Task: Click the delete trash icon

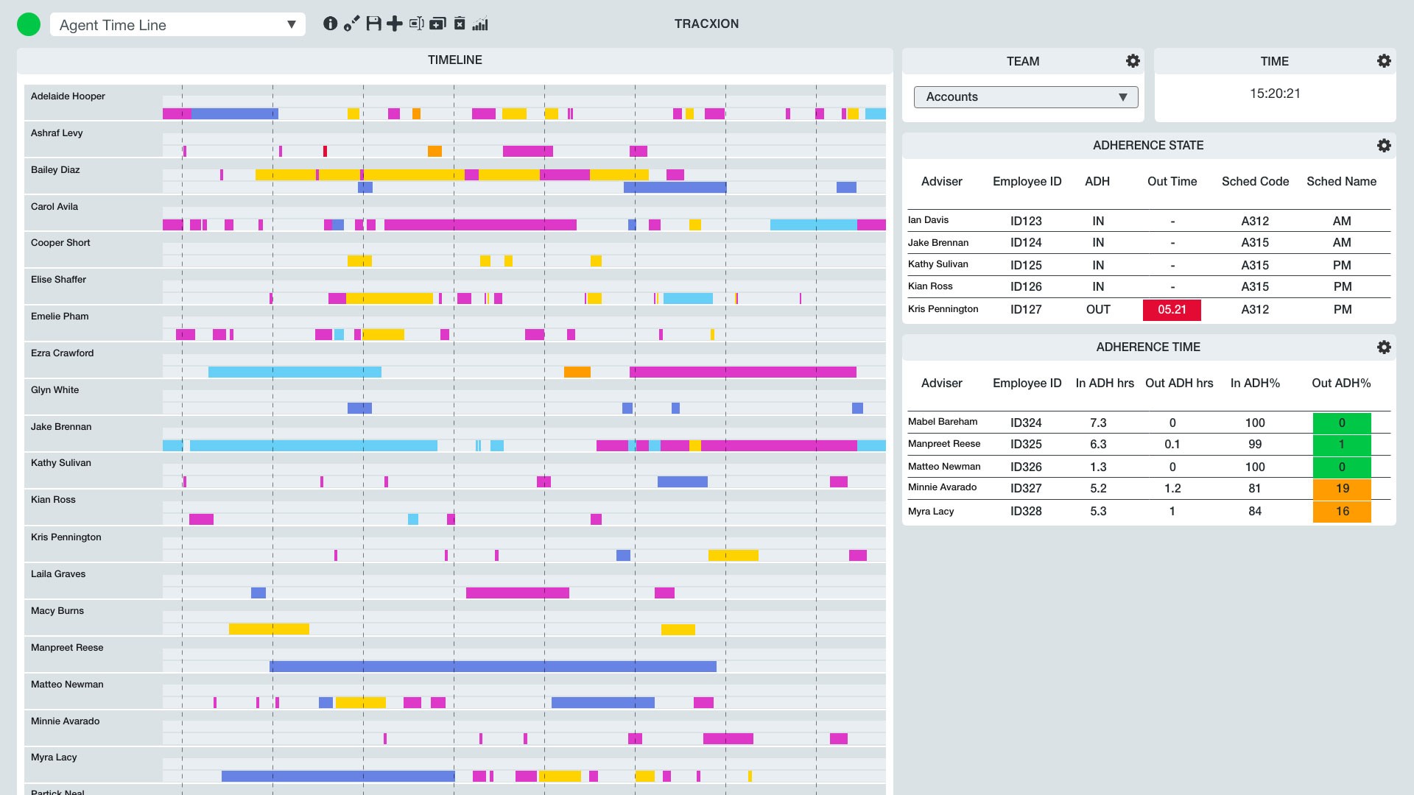Action: pos(460,24)
